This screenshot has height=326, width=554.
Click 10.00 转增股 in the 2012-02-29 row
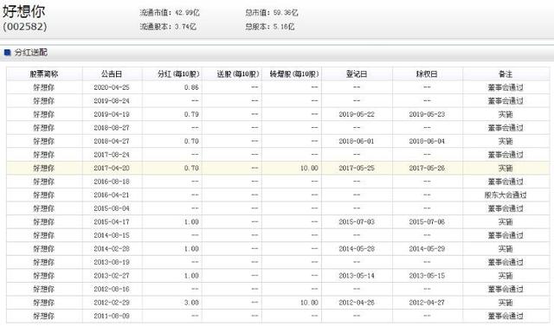pos(309,303)
